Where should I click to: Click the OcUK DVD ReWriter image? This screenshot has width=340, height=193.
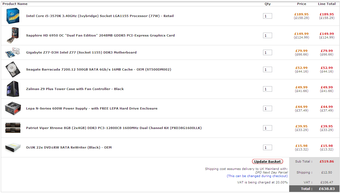pos(13,147)
